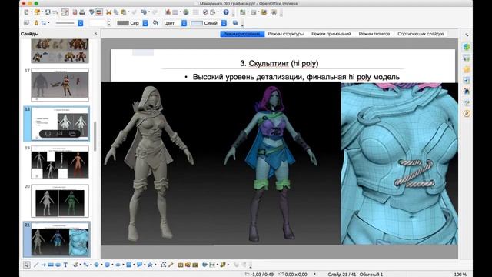Select the Basic shapes diamond tool

click(x=96, y=265)
